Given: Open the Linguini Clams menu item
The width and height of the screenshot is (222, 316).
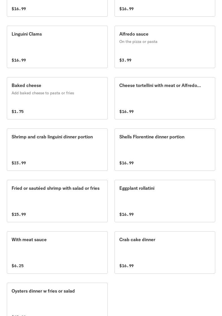Looking at the screenshot, I should tap(57, 47).
